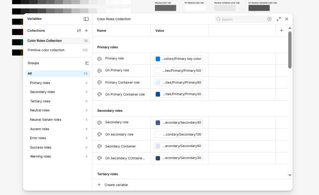
Task: Click the vertical scrollbar thumb
Action: pyautogui.click(x=290, y=50)
